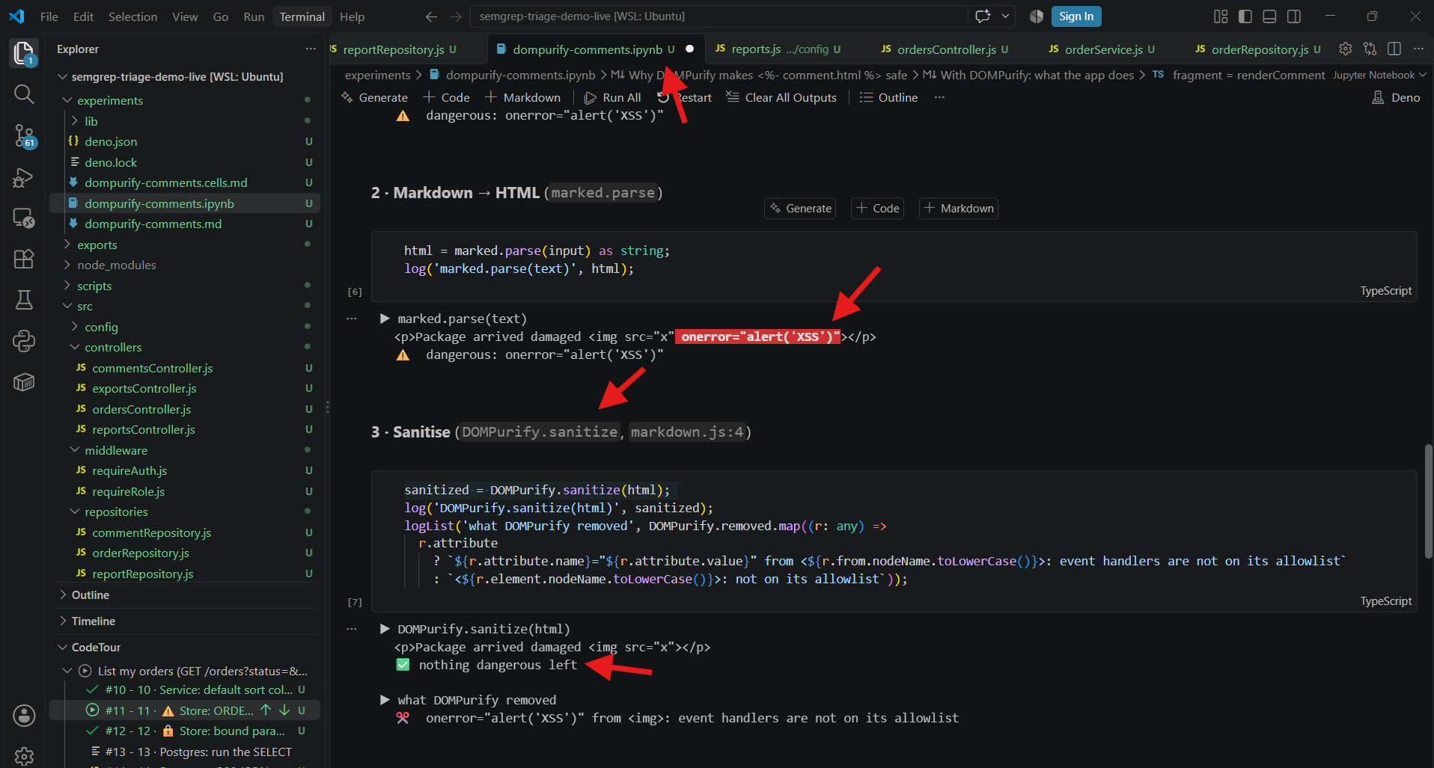Toggle the secondary side bar
Image resolution: width=1434 pixels, height=768 pixels.
click(1293, 16)
